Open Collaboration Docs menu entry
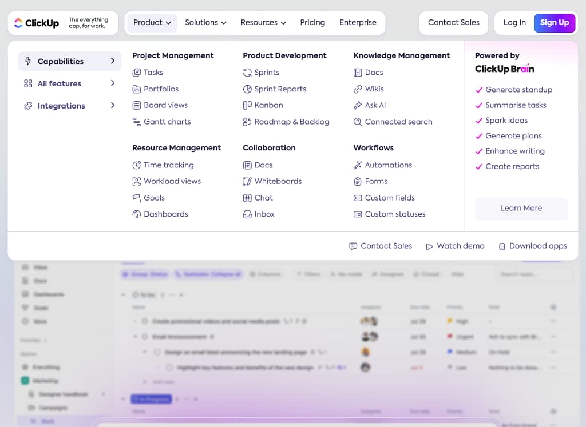Image resolution: width=586 pixels, height=427 pixels. 258,165
